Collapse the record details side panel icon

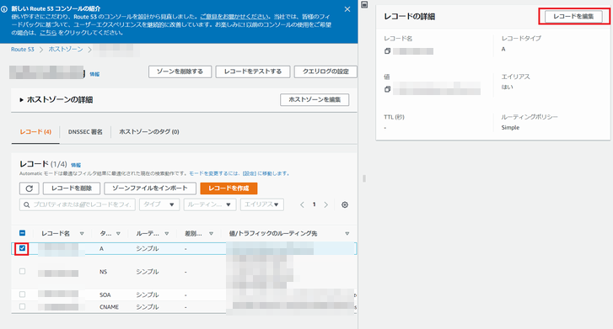tap(364, 5)
